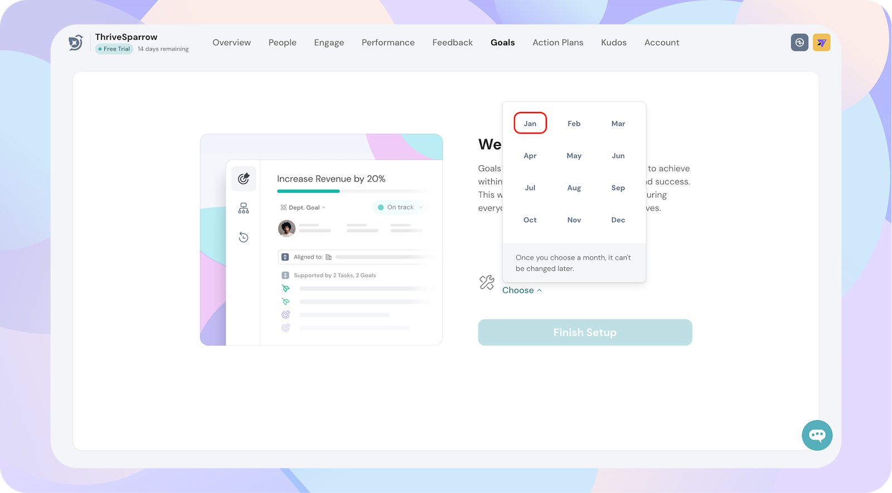This screenshot has width=892, height=493.
Task: Go to the Kudos tab
Action: [614, 42]
